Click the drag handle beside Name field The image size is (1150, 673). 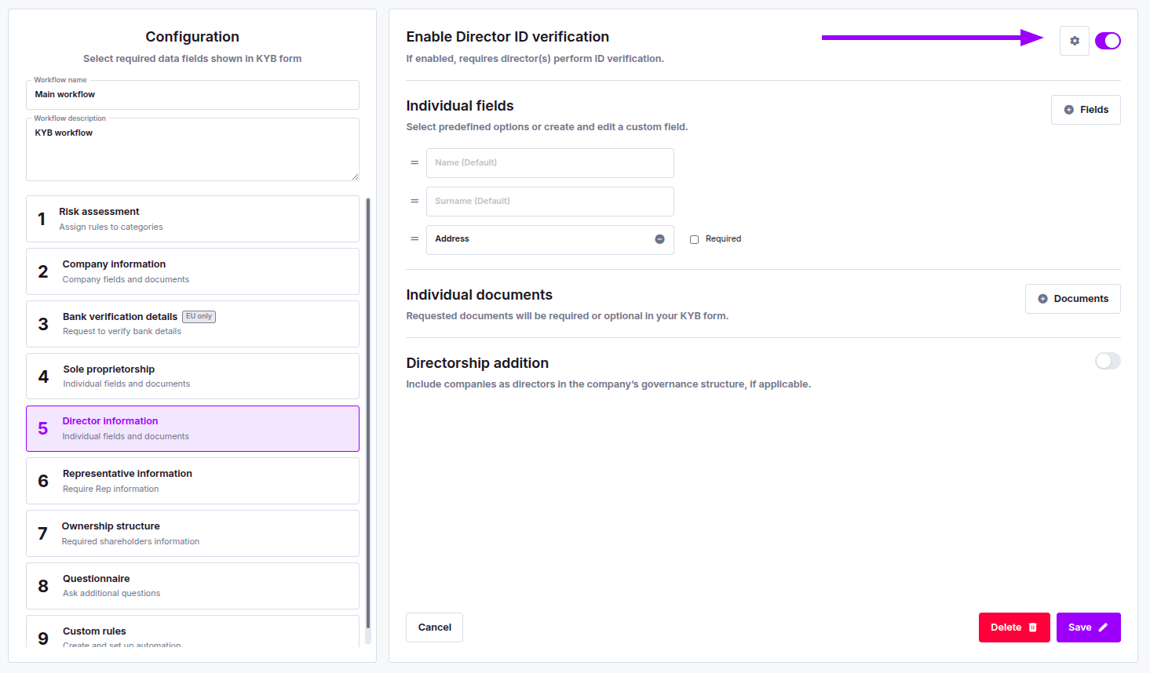coord(414,162)
